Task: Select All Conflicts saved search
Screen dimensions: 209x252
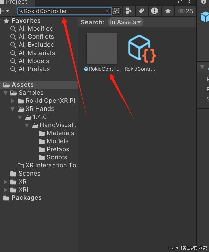Action: [36, 37]
